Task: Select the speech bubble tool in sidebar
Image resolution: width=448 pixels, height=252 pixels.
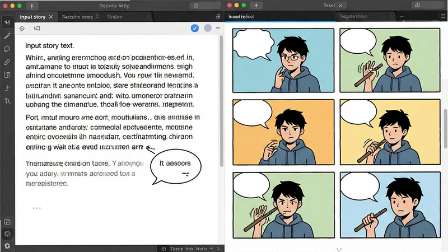Action: tap(7, 49)
